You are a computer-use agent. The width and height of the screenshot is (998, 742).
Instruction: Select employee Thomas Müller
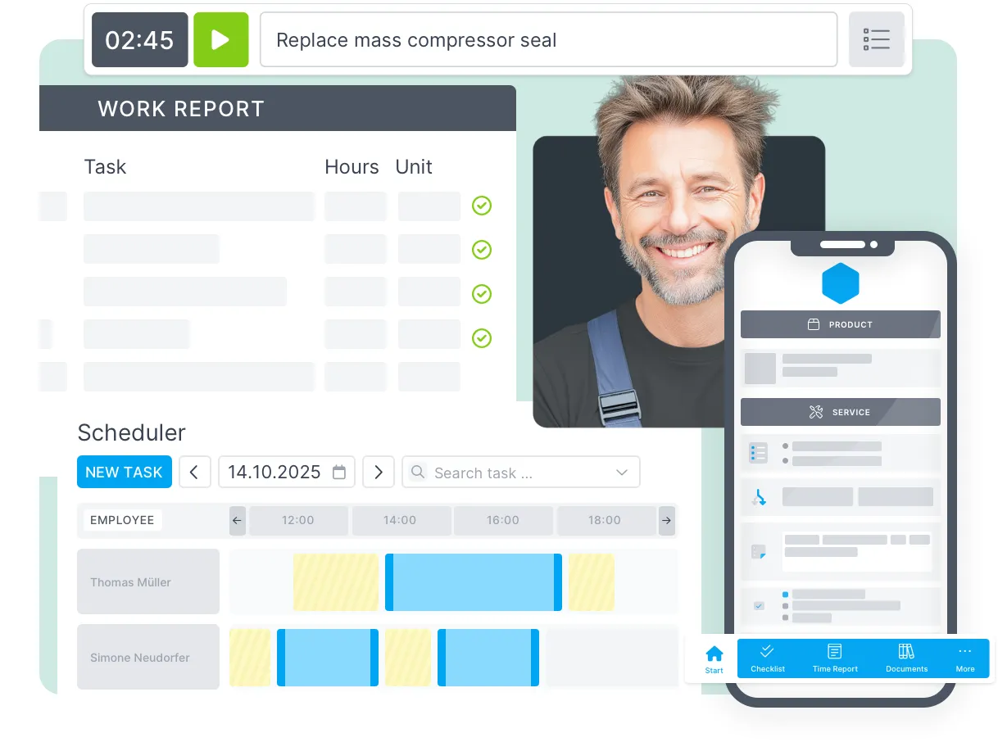coord(148,581)
